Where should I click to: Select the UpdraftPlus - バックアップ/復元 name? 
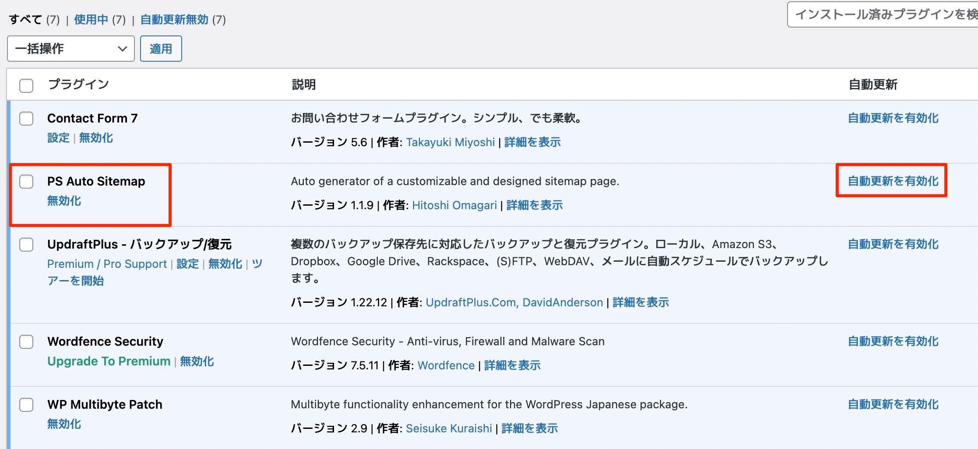click(x=139, y=244)
